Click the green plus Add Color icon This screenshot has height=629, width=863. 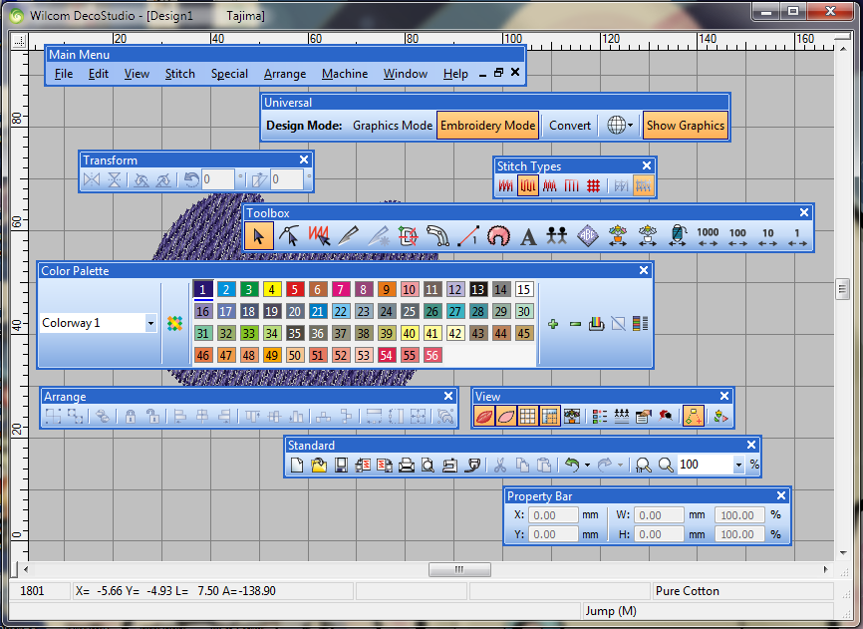click(x=553, y=324)
